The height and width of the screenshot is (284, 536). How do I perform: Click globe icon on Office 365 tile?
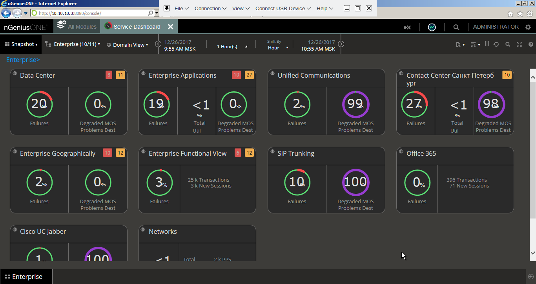(401, 151)
